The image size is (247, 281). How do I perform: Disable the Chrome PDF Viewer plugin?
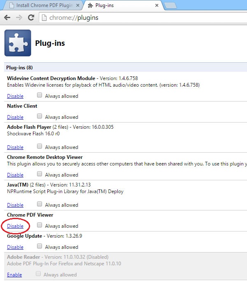pyautogui.click(x=15, y=226)
